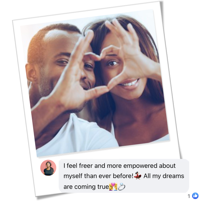Screen dimensions: 202x201
Task: Open the commenter's round profile avatar
Action: point(48,168)
